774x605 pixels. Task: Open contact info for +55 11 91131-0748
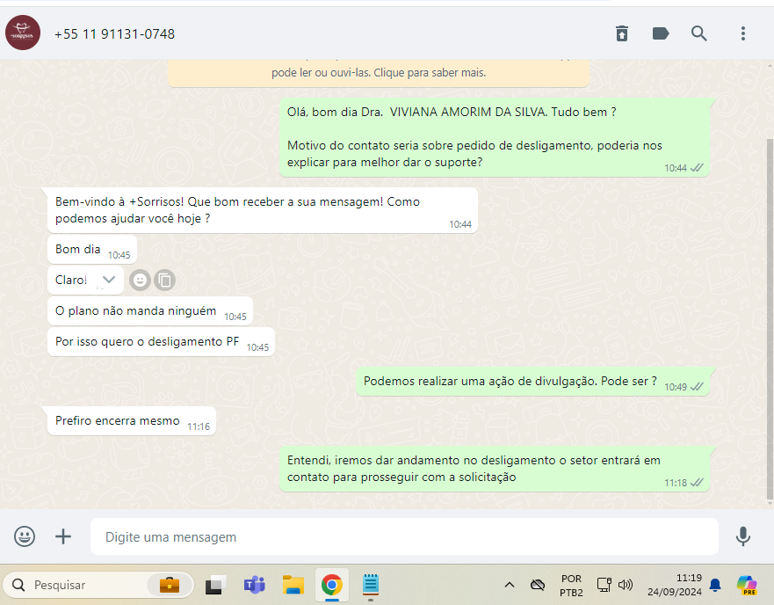coord(114,34)
